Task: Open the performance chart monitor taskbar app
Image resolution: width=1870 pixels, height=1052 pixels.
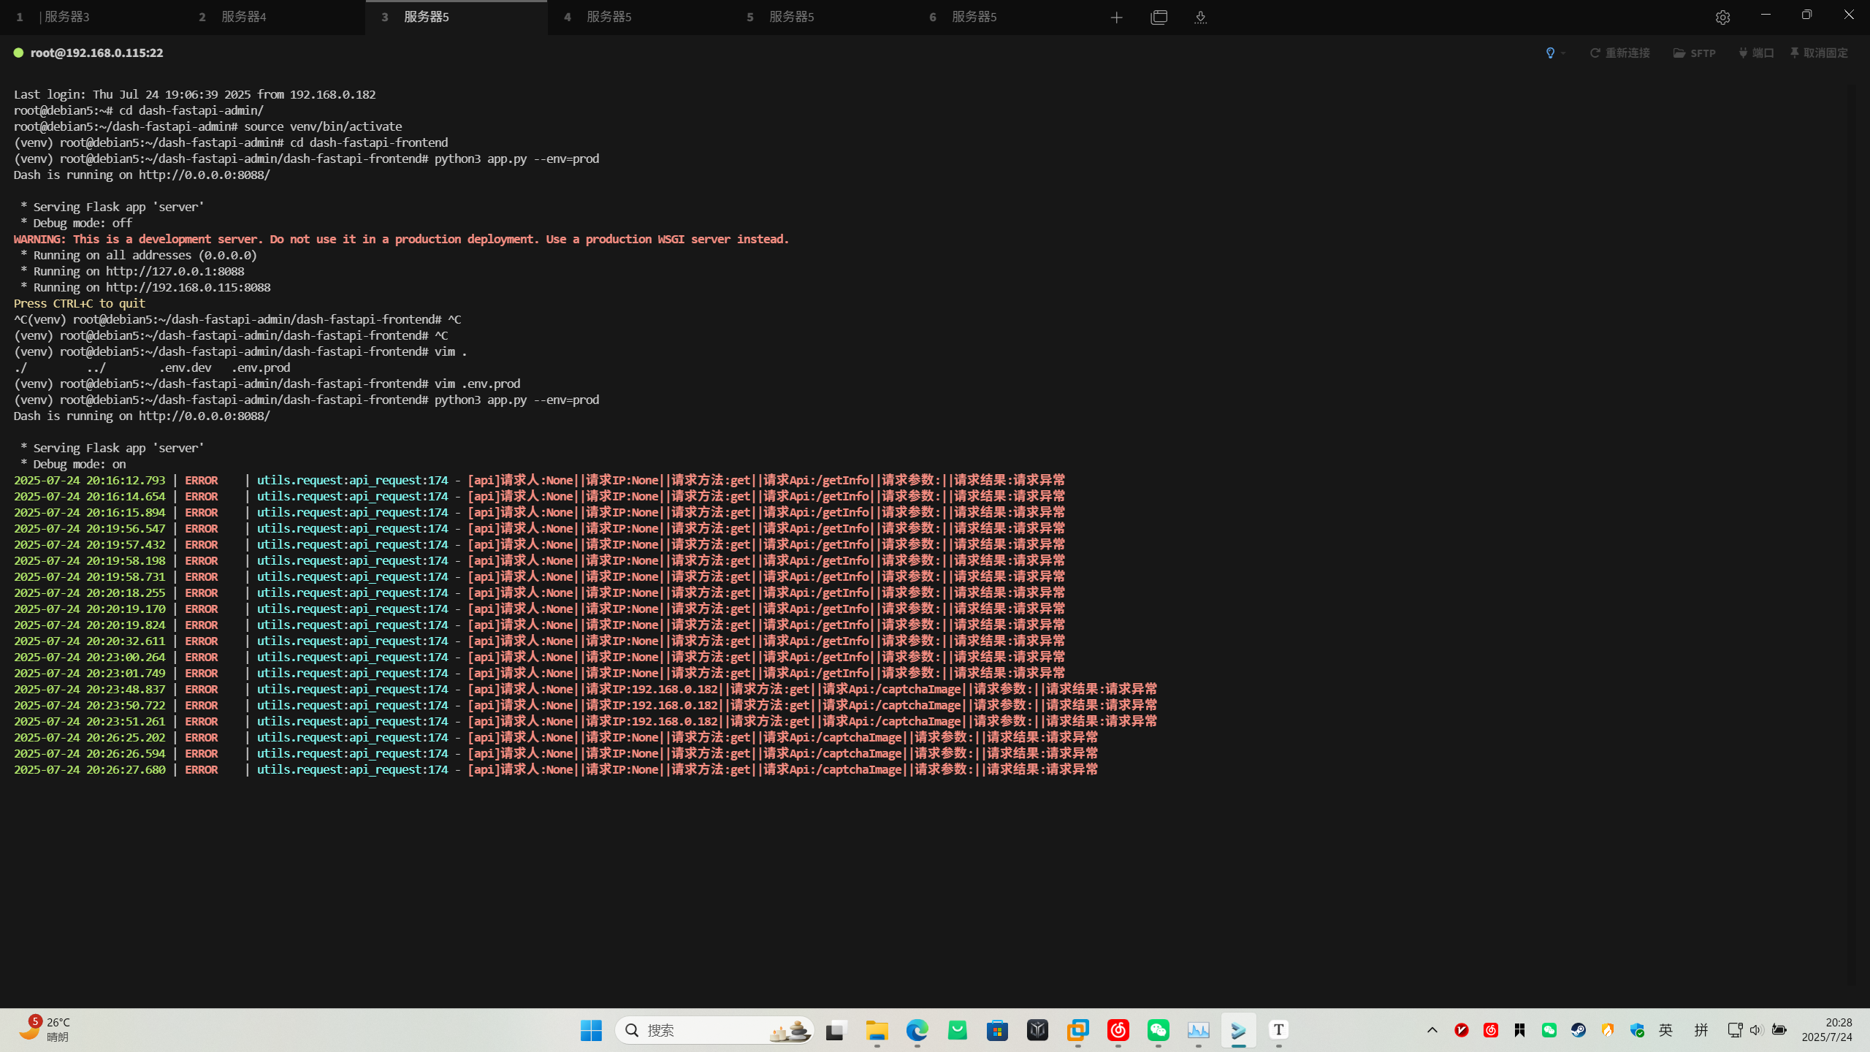Action: [1198, 1030]
